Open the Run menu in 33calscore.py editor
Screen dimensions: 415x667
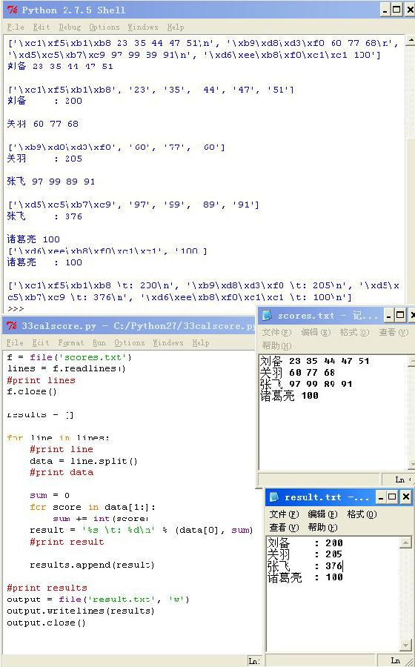[x=99, y=342]
